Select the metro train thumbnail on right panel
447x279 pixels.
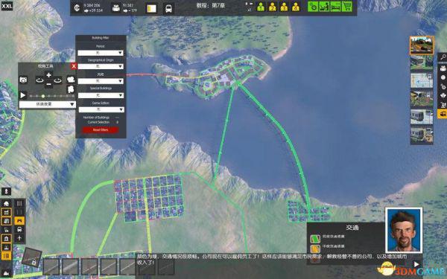coord(422,117)
